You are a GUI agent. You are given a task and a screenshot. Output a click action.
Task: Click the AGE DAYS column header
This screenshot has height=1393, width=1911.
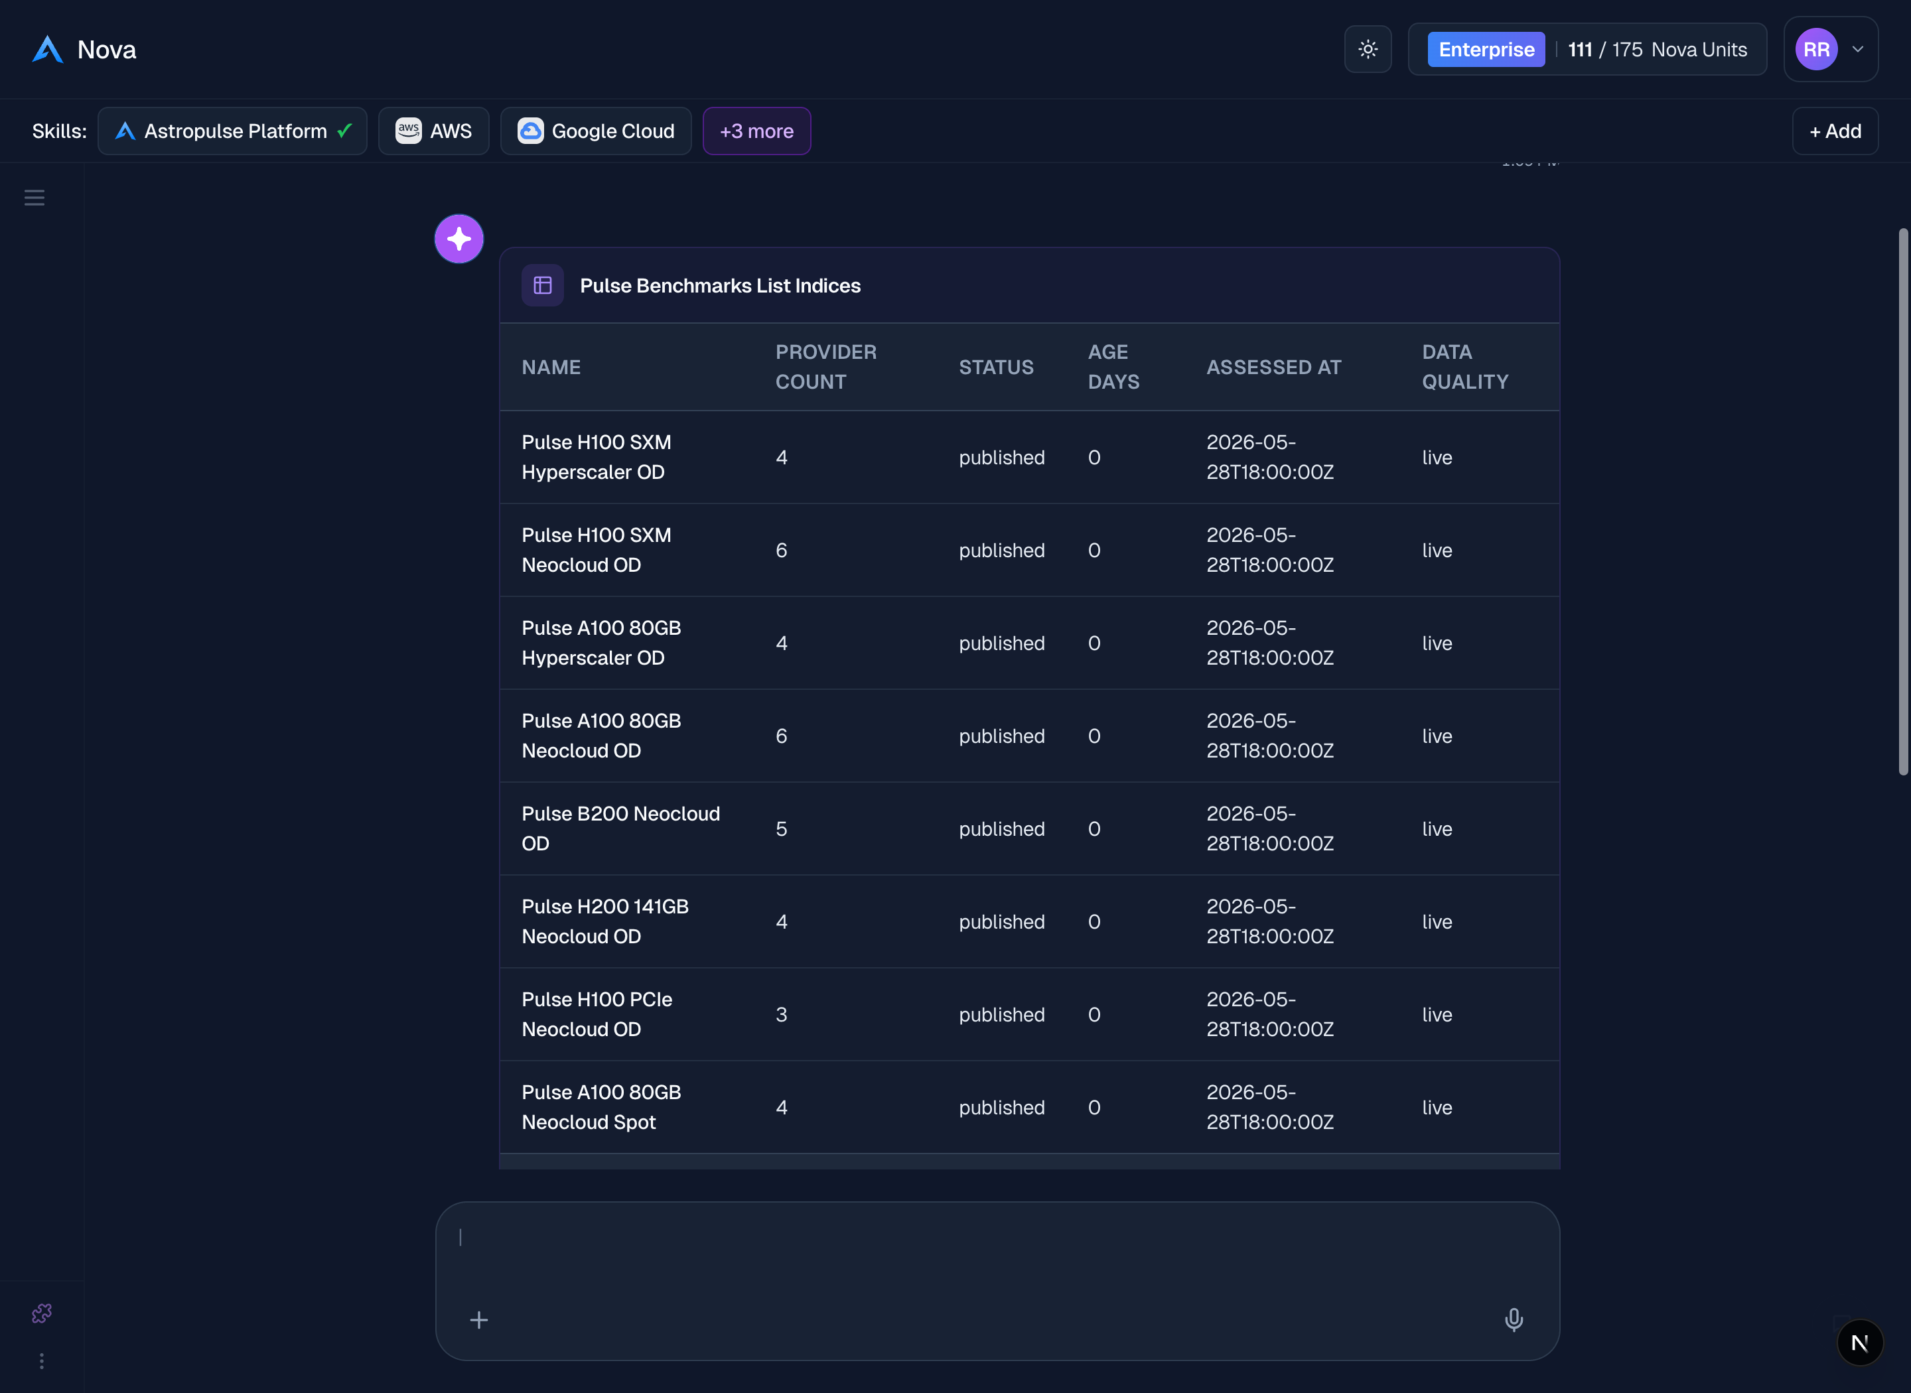1113,367
